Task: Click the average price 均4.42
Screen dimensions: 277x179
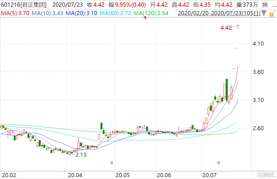Action: [223, 5]
